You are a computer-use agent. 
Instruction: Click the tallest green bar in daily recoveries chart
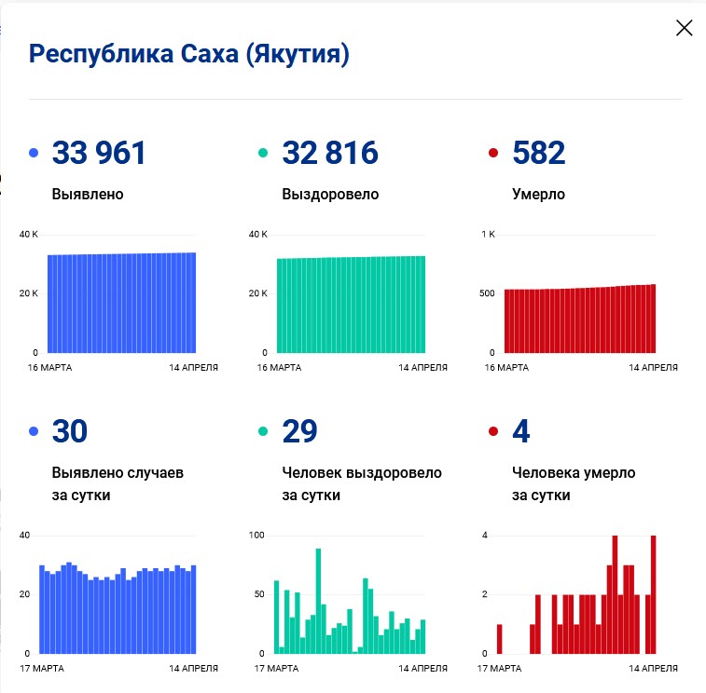point(318,601)
